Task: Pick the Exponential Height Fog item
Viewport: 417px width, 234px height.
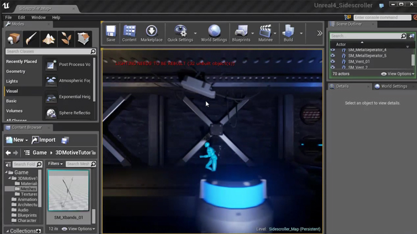Action: pos(68,97)
